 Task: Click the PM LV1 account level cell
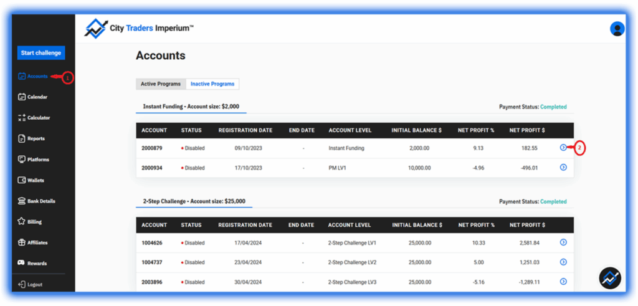tap(338, 168)
